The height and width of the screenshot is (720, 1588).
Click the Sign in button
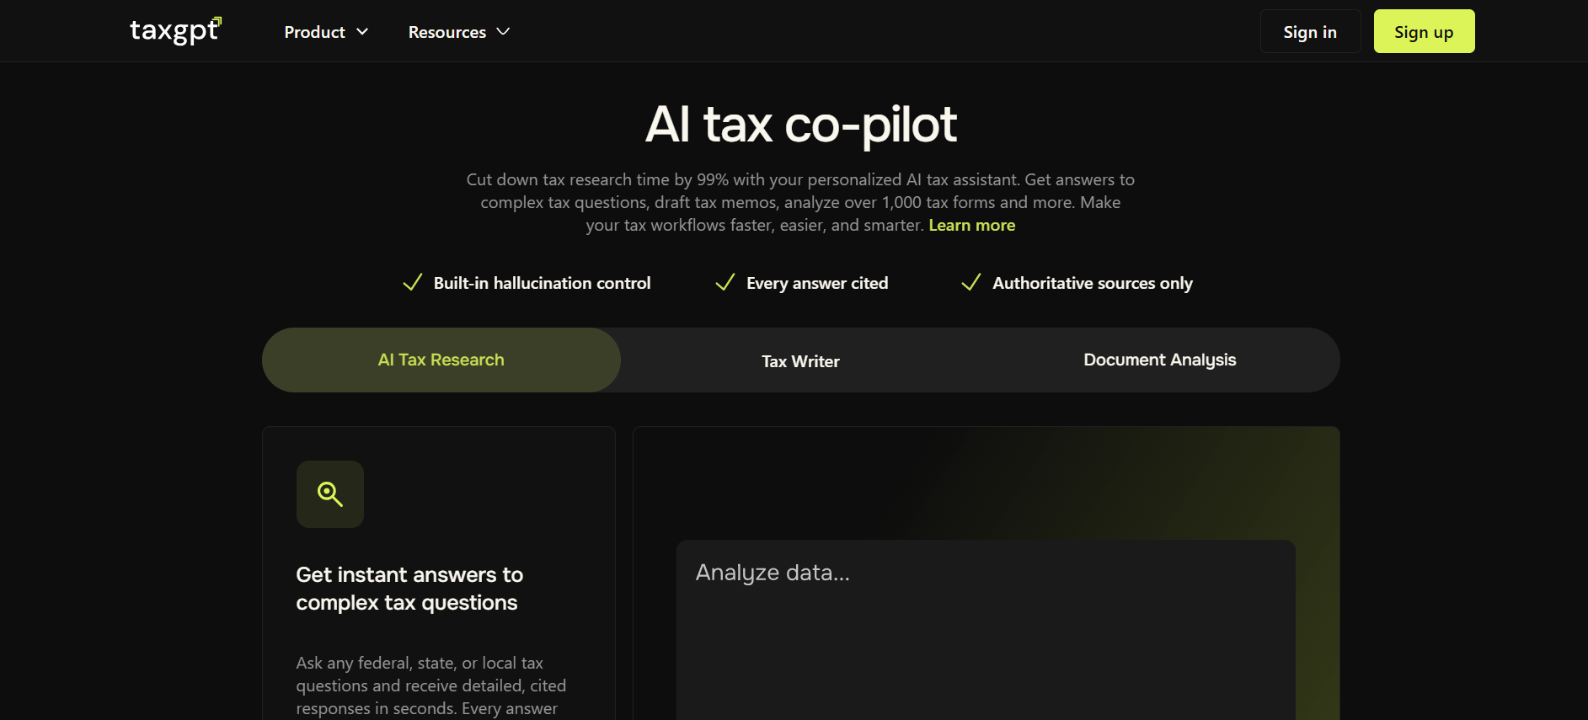1310,31
